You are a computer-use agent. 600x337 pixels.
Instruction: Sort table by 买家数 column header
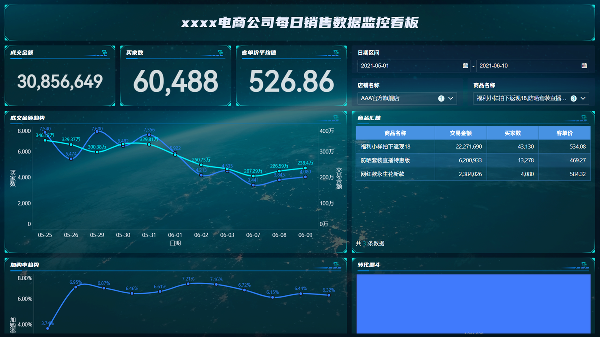513,133
